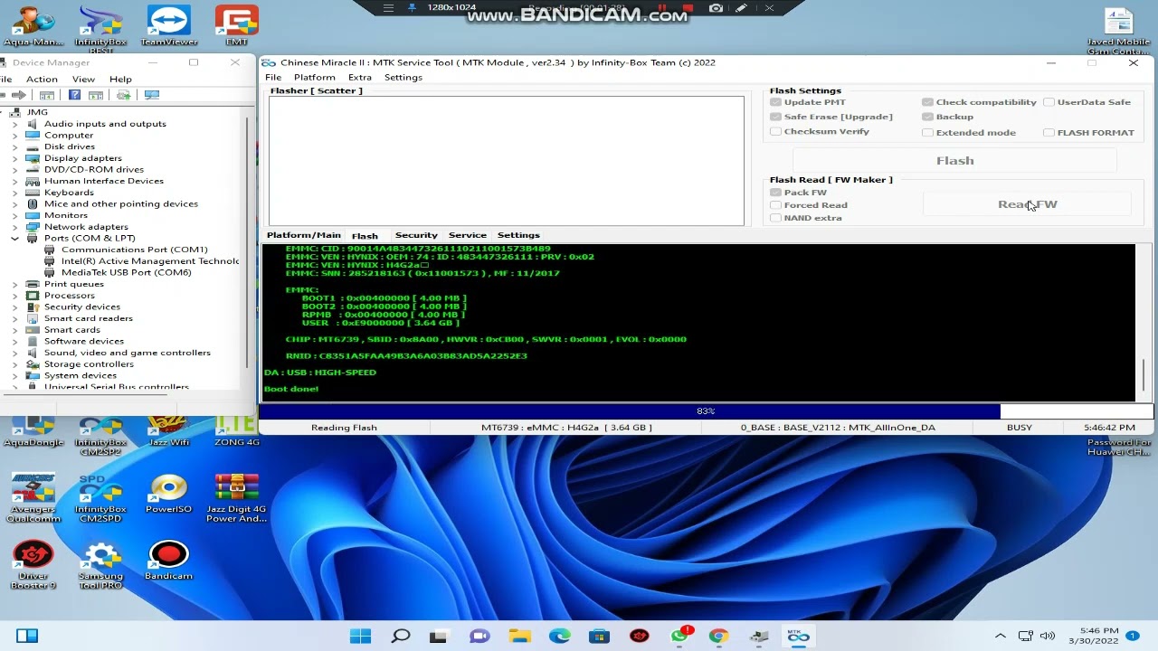Switch to Security tab
Image resolution: width=1158 pixels, height=651 pixels.
416,235
